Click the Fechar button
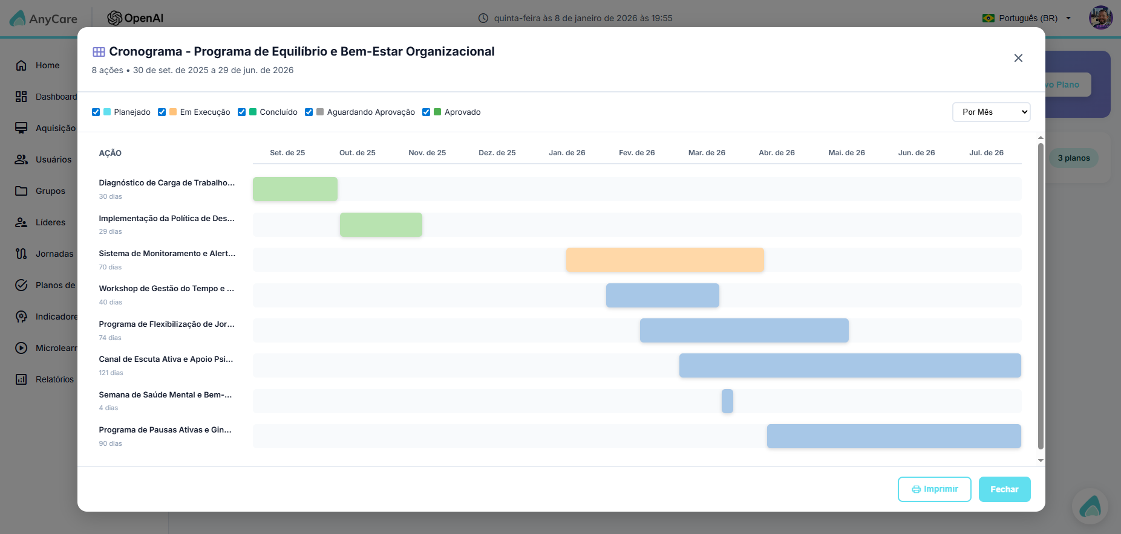This screenshot has width=1121, height=534. coord(1004,489)
